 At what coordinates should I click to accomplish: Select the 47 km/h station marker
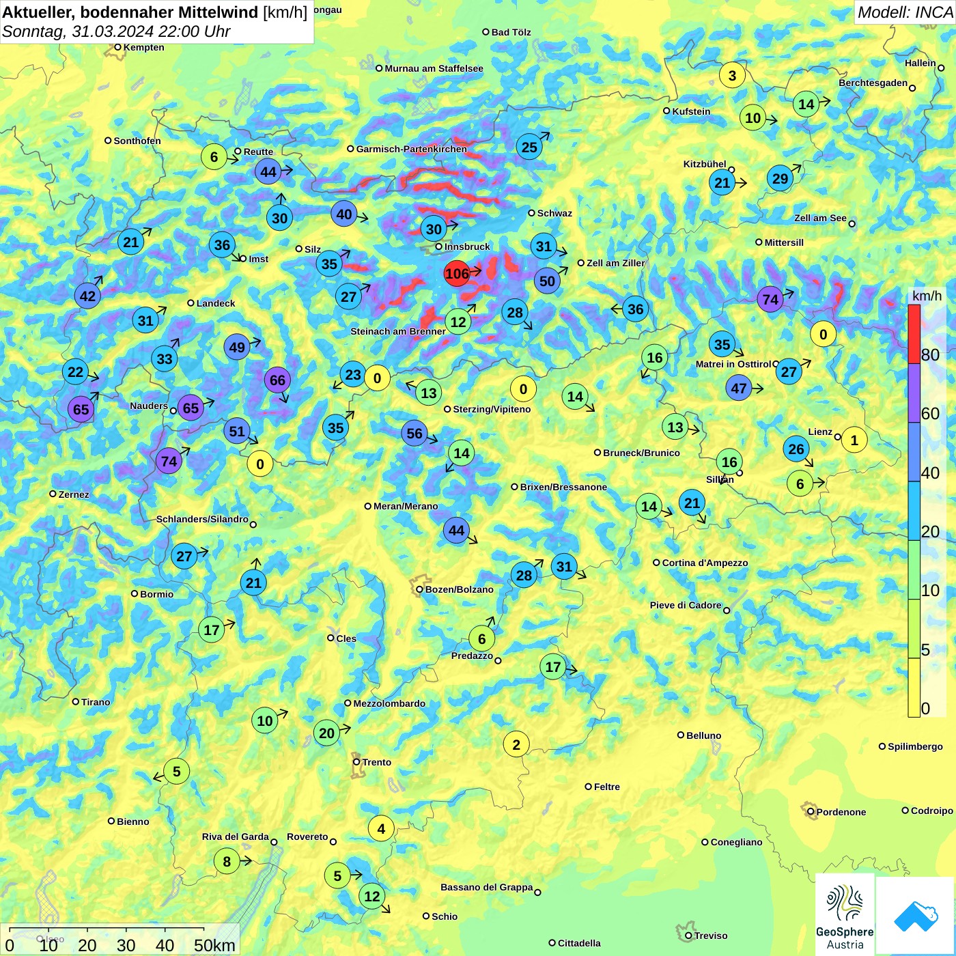pyautogui.click(x=739, y=389)
